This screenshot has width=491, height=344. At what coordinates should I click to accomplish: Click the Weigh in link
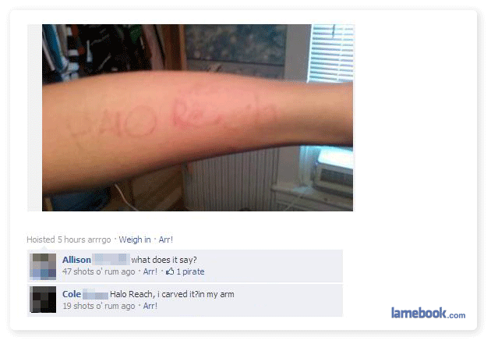point(135,239)
